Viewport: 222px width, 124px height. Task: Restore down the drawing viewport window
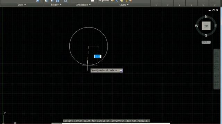pos(213,10)
